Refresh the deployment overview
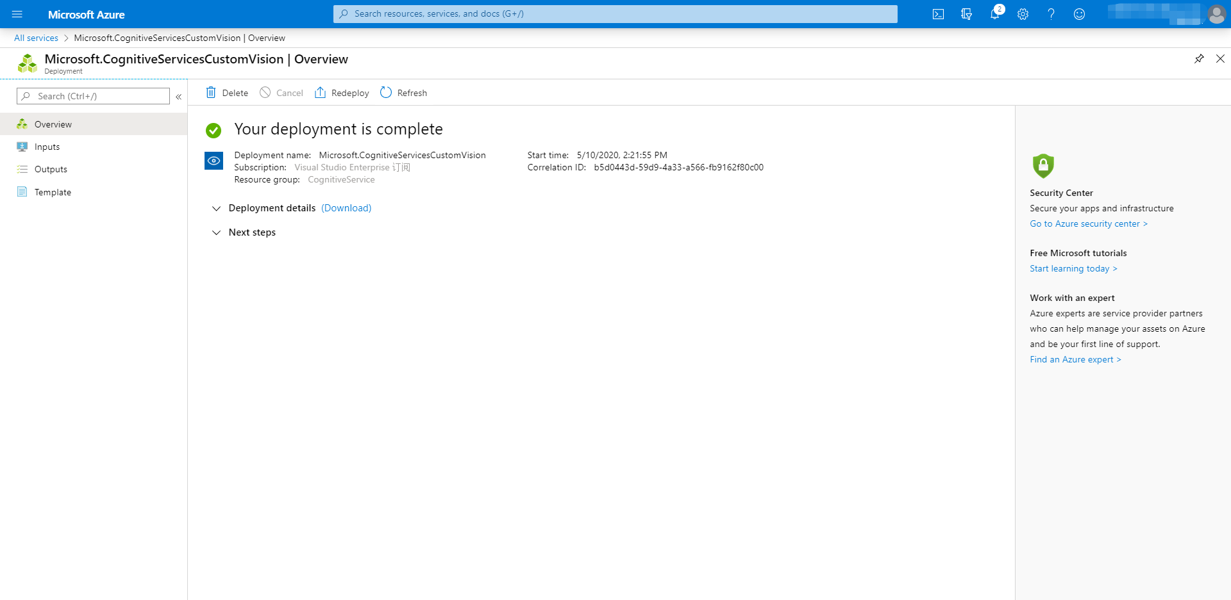 tap(403, 93)
